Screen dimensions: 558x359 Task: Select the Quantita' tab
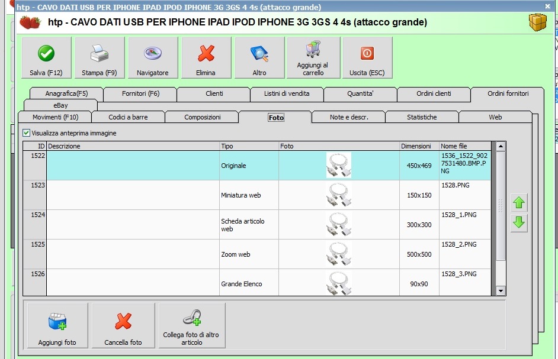point(361,93)
